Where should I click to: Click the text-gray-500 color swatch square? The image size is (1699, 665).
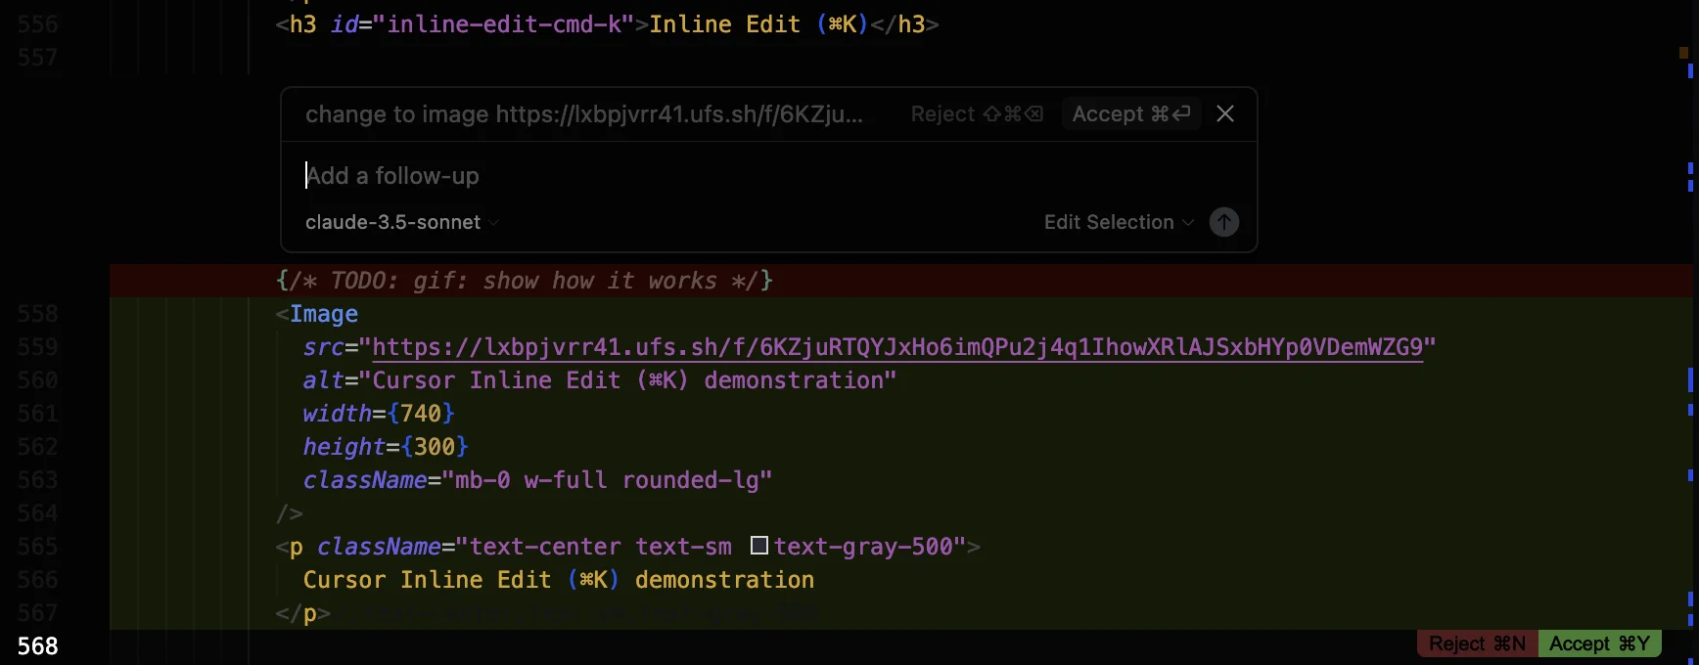click(758, 545)
